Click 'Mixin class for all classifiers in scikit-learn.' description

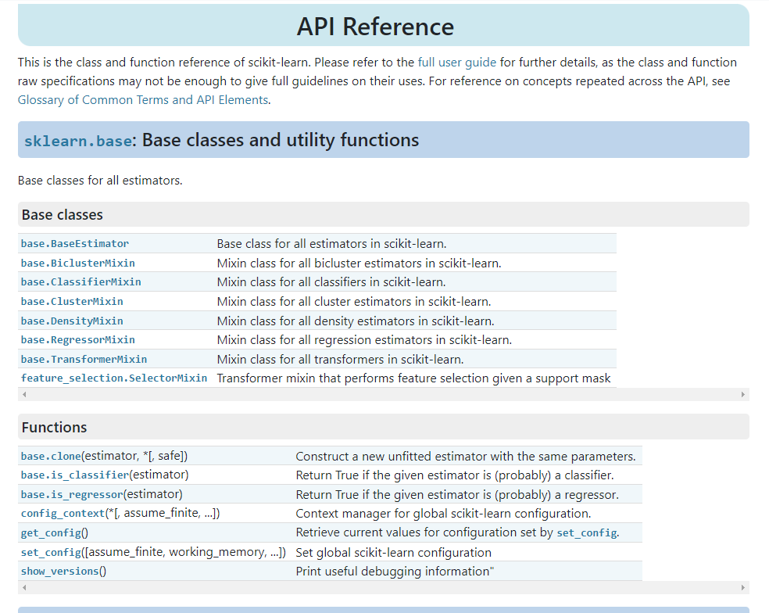(331, 282)
